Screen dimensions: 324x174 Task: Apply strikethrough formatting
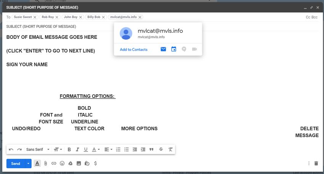(161, 149)
